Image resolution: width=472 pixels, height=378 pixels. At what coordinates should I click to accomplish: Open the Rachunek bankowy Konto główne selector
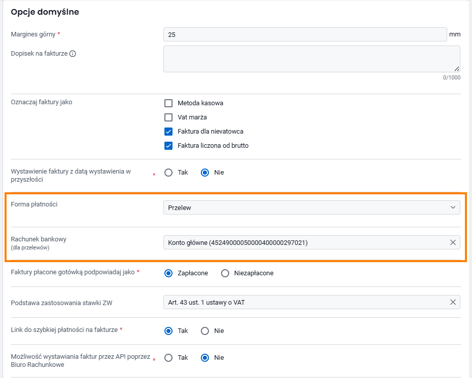point(312,242)
